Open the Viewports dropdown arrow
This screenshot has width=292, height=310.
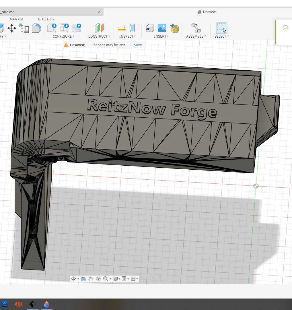(137, 279)
